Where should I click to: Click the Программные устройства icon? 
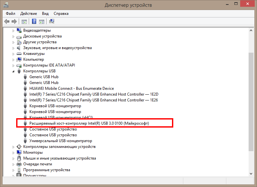[x=19, y=170]
